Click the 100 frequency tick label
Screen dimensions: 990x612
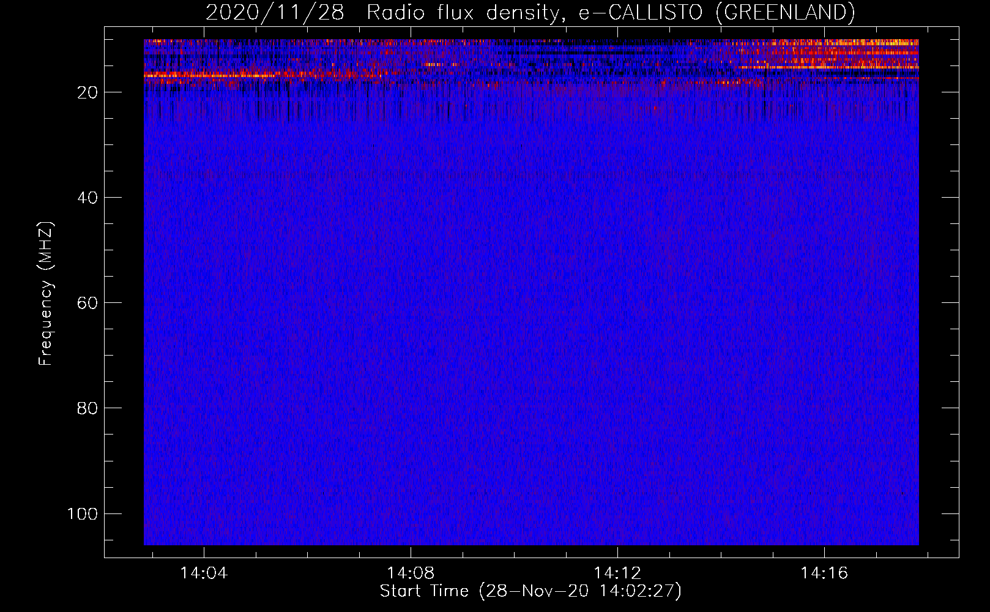tap(83, 513)
